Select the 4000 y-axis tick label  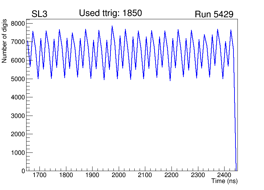pos(18,97)
